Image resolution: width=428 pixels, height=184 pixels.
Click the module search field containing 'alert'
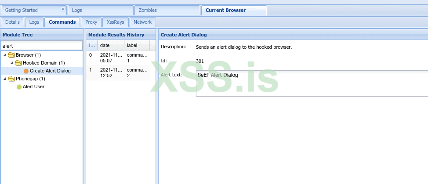click(x=42, y=46)
